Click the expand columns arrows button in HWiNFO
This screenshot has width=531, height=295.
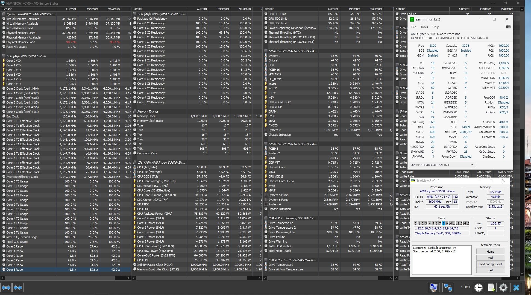coord(6,288)
